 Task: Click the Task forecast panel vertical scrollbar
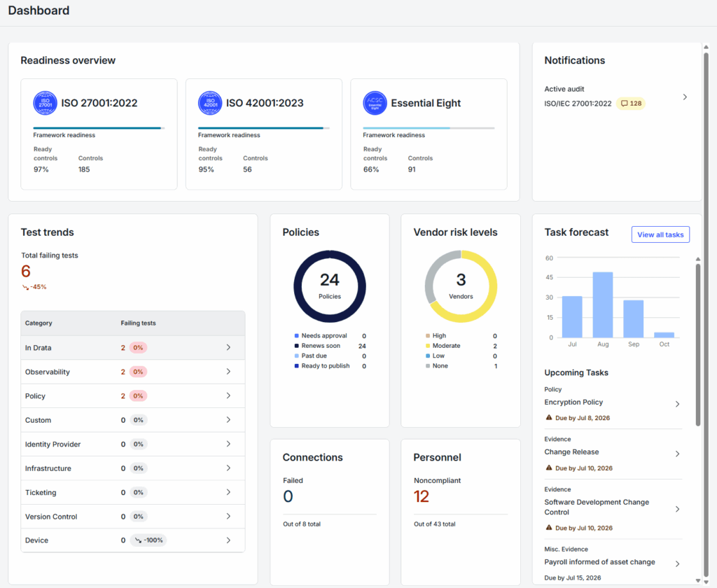pos(698,345)
